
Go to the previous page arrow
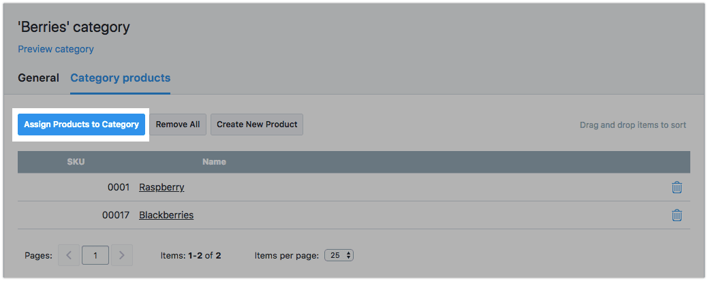[x=69, y=256]
